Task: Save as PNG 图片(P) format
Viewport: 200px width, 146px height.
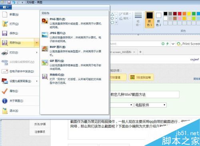Action: [x=74, y=23]
